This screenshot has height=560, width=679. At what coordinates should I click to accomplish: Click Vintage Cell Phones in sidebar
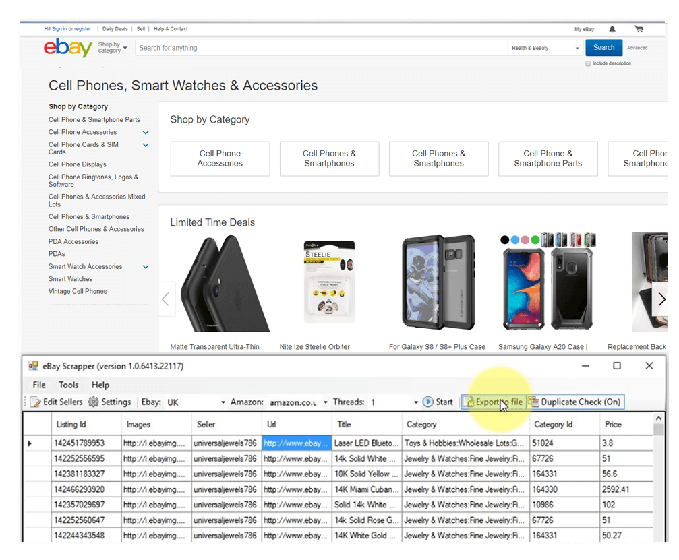(x=78, y=292)
